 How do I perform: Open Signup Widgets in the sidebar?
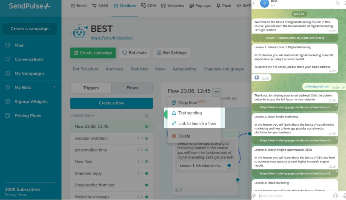pos(31,102)
